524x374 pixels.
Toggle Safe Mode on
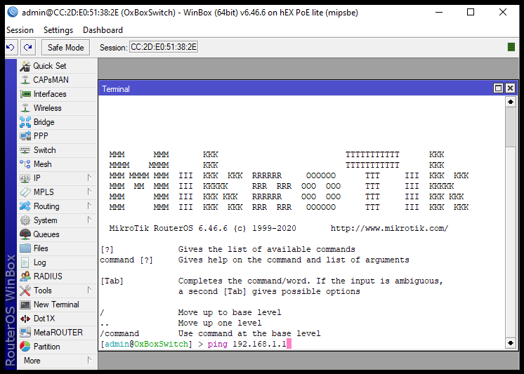click(x=65, y=48)
